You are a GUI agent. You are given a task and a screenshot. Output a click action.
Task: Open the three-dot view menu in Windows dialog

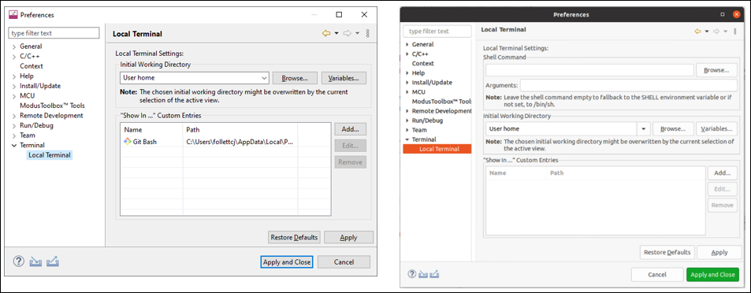(x=368, y=34)
